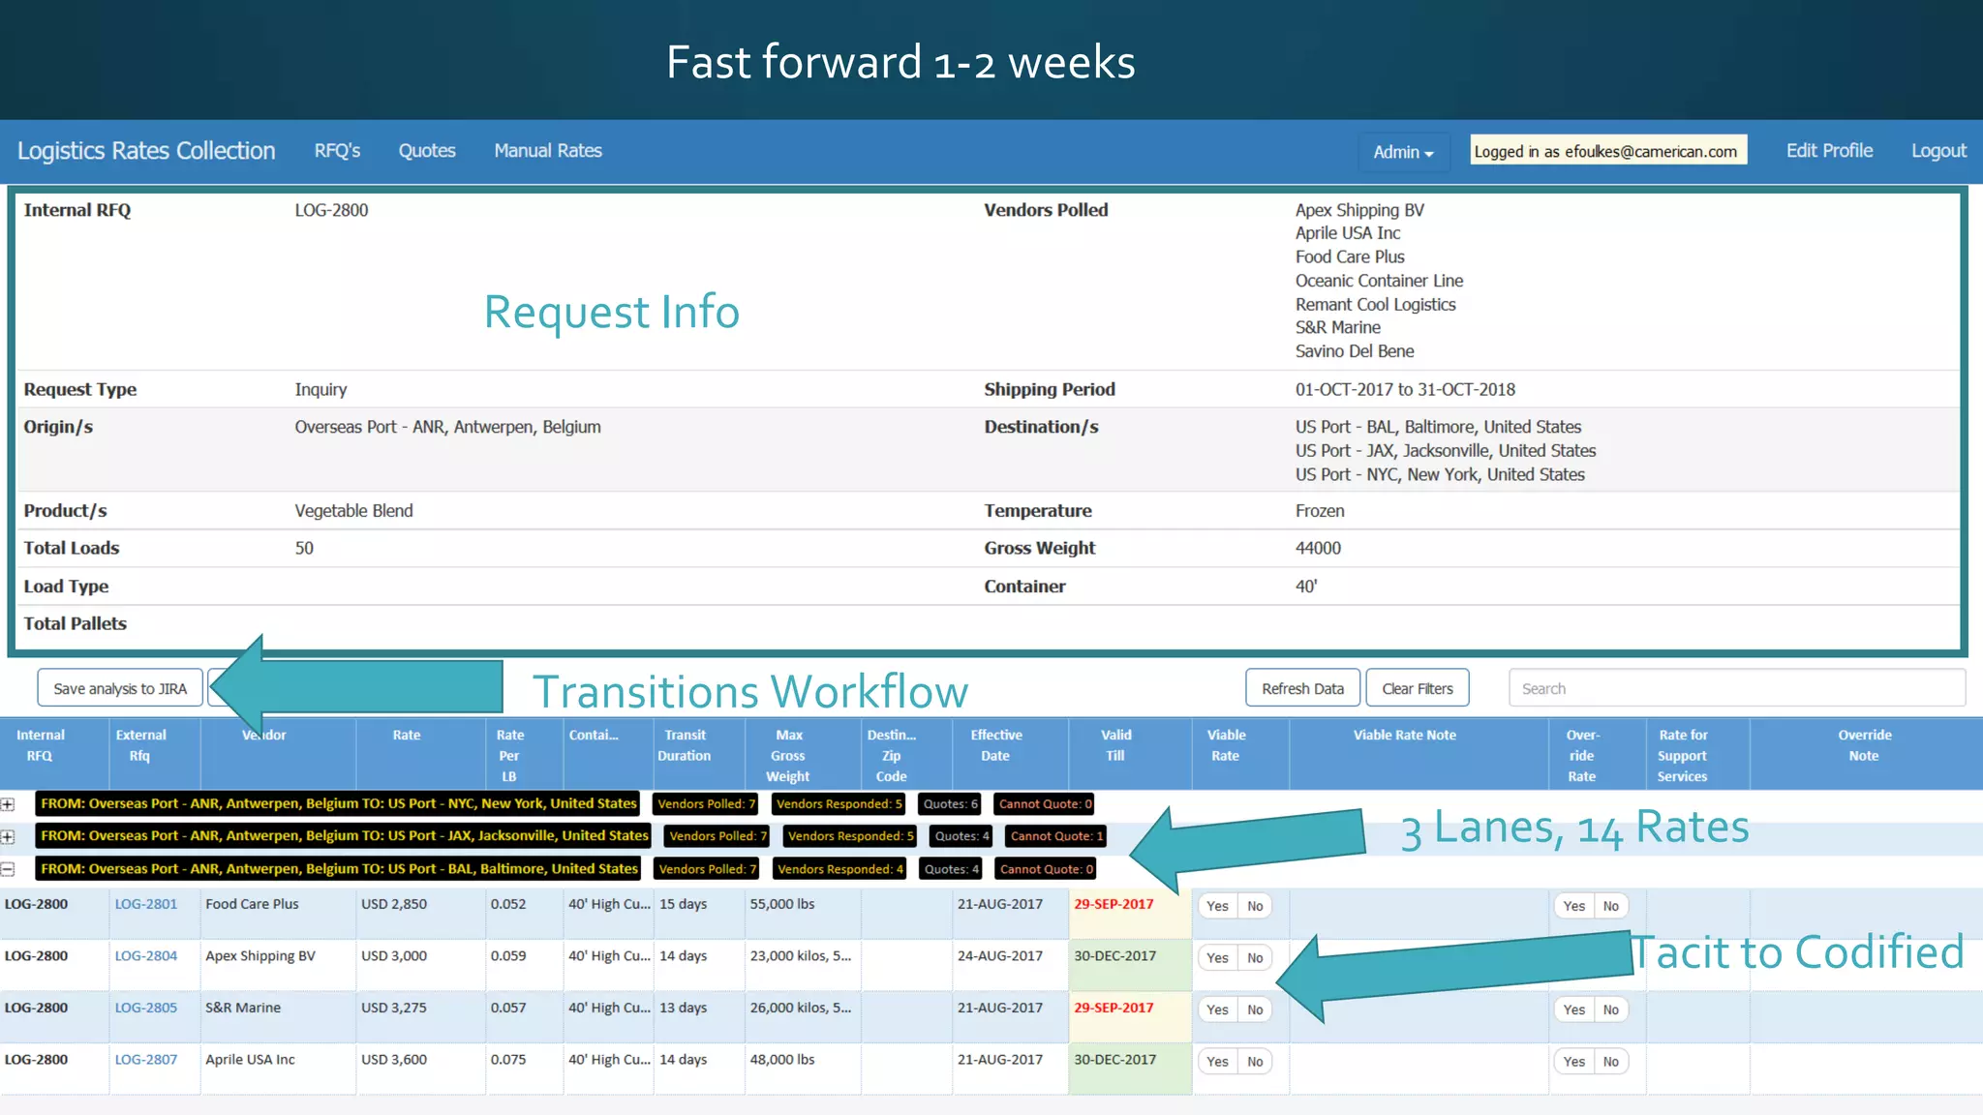1983x1115 pixels.
Task: Open external RFQ link LOG-2801
Action: pos(146,904)
